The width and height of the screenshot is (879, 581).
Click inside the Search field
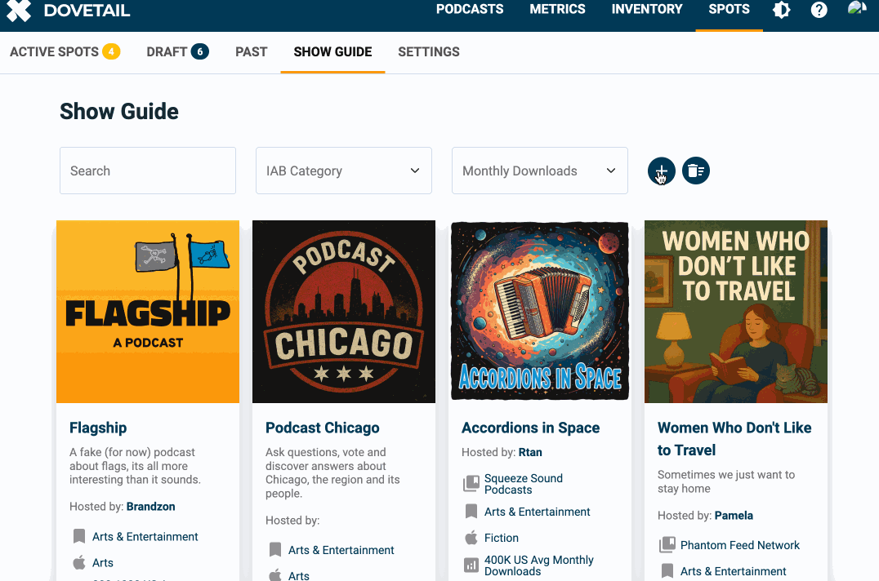click(x=147, y=171)
